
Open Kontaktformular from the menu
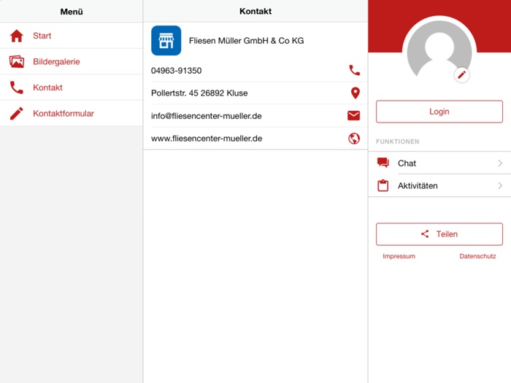click(x=72, y=113)
